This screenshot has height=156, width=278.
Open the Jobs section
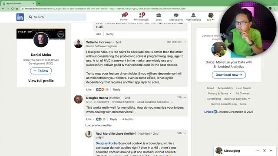[x=159, y=17]
